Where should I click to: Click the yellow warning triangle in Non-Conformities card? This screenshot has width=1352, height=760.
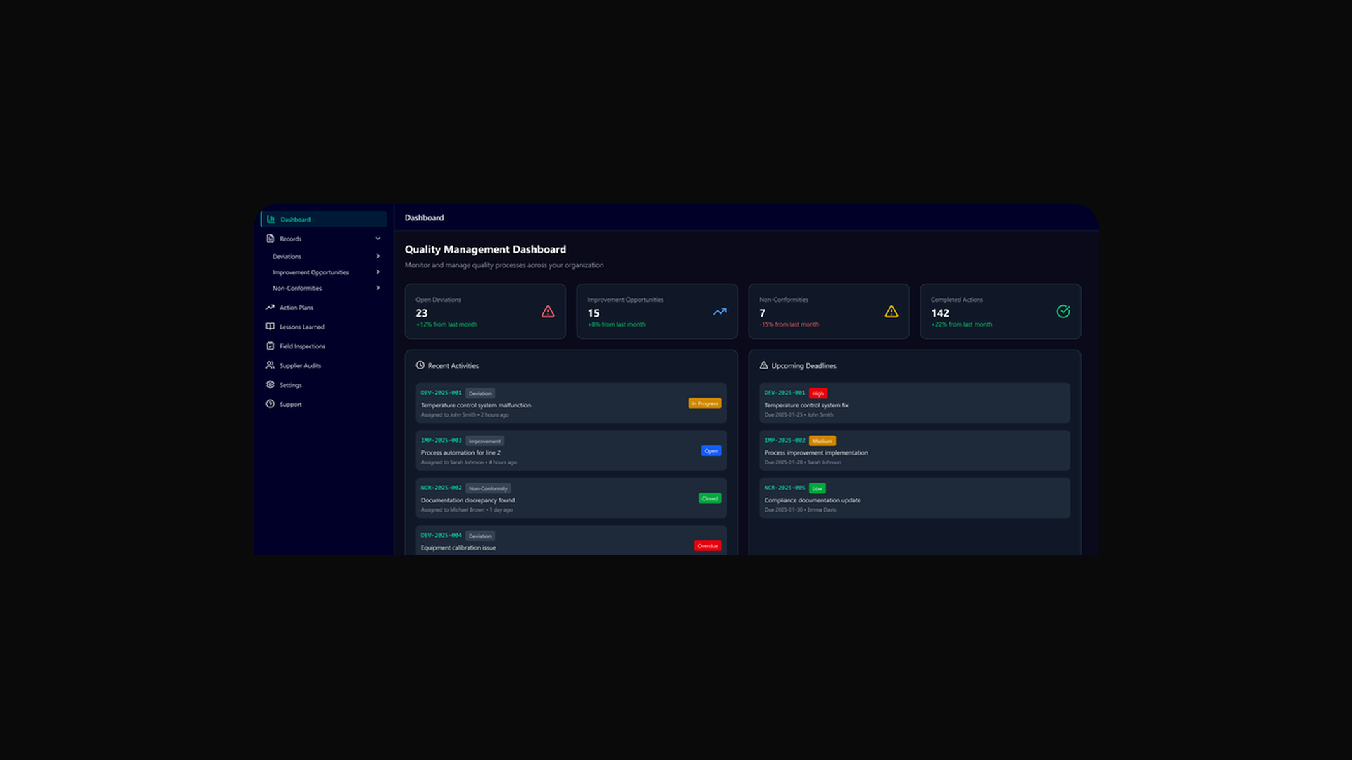891,312
